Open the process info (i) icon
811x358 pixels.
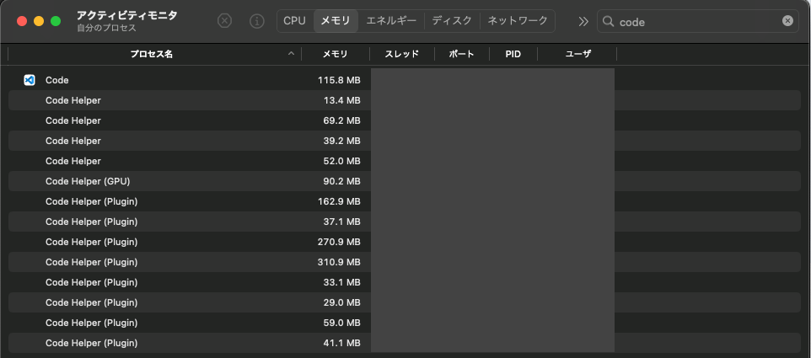(x=257, y=21)
